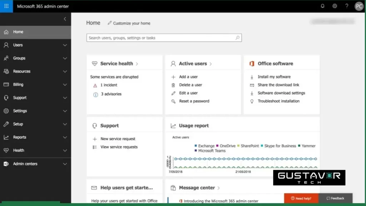
Task: Click the Feedback button
Action: (335, 198)
